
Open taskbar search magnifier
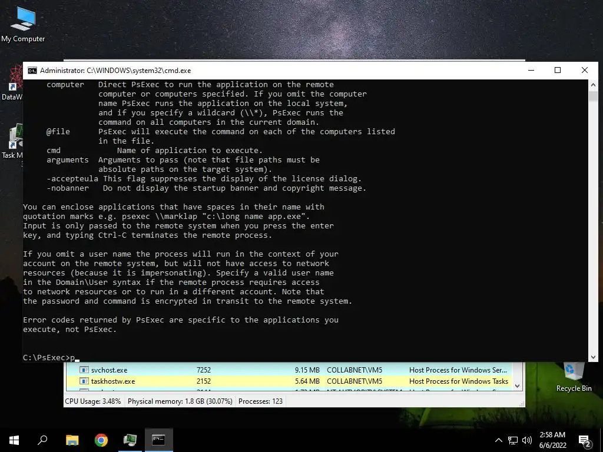click(42, 440)
